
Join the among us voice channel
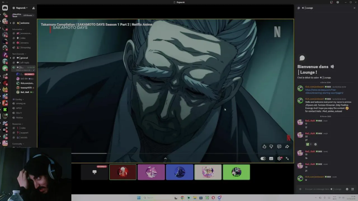pyautogui.click(x=23, y=103)
